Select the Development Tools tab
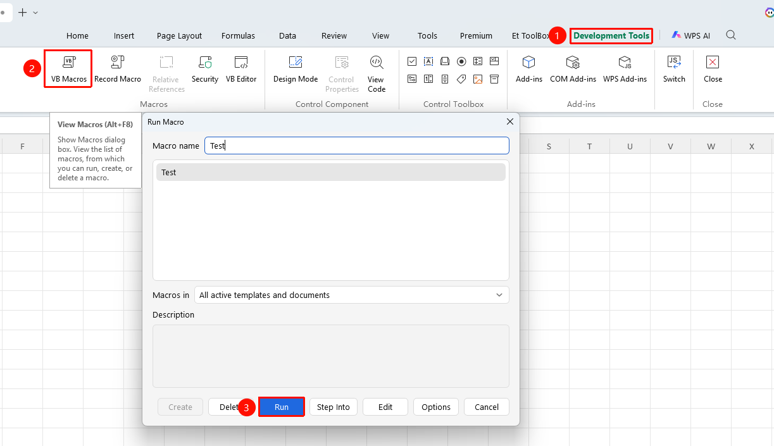Viewport: 774px width, 446px height. (x=611, y=36)
